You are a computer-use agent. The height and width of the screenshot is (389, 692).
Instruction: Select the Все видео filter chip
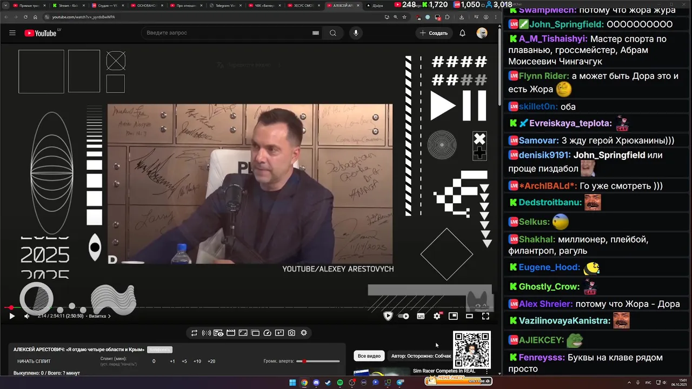pyautogui.click(x=369, y=356)
